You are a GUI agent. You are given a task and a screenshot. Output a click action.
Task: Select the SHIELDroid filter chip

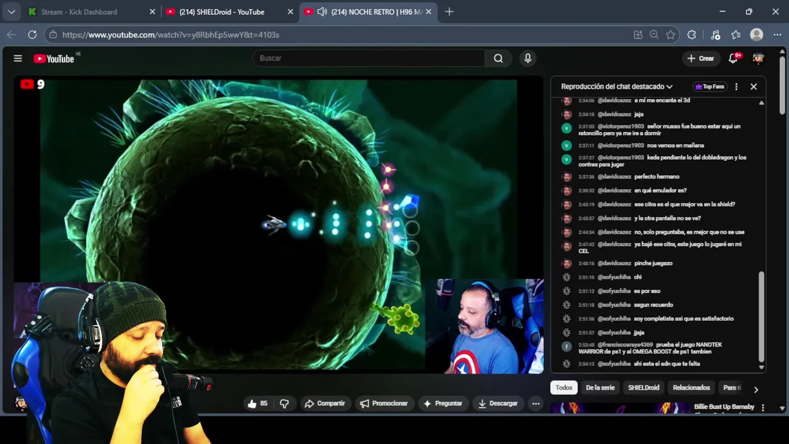[644, 387]
